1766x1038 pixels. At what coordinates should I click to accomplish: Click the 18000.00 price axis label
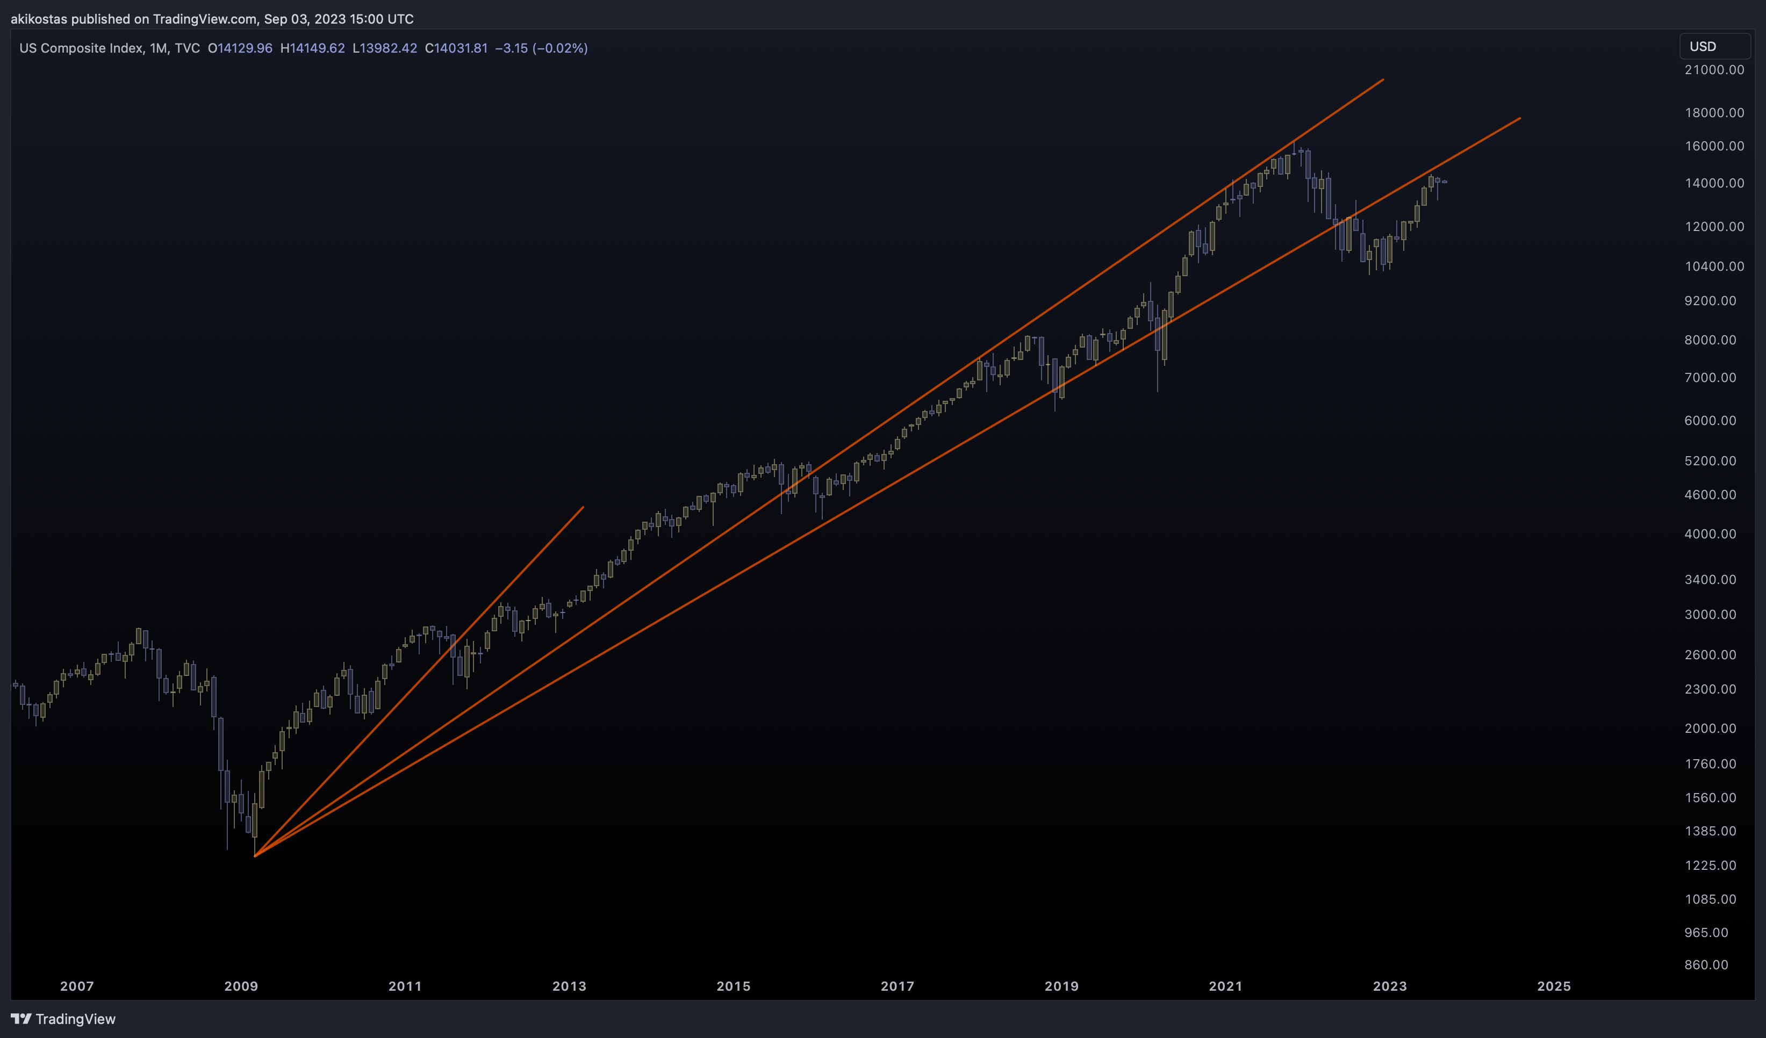click(1714, 113)
